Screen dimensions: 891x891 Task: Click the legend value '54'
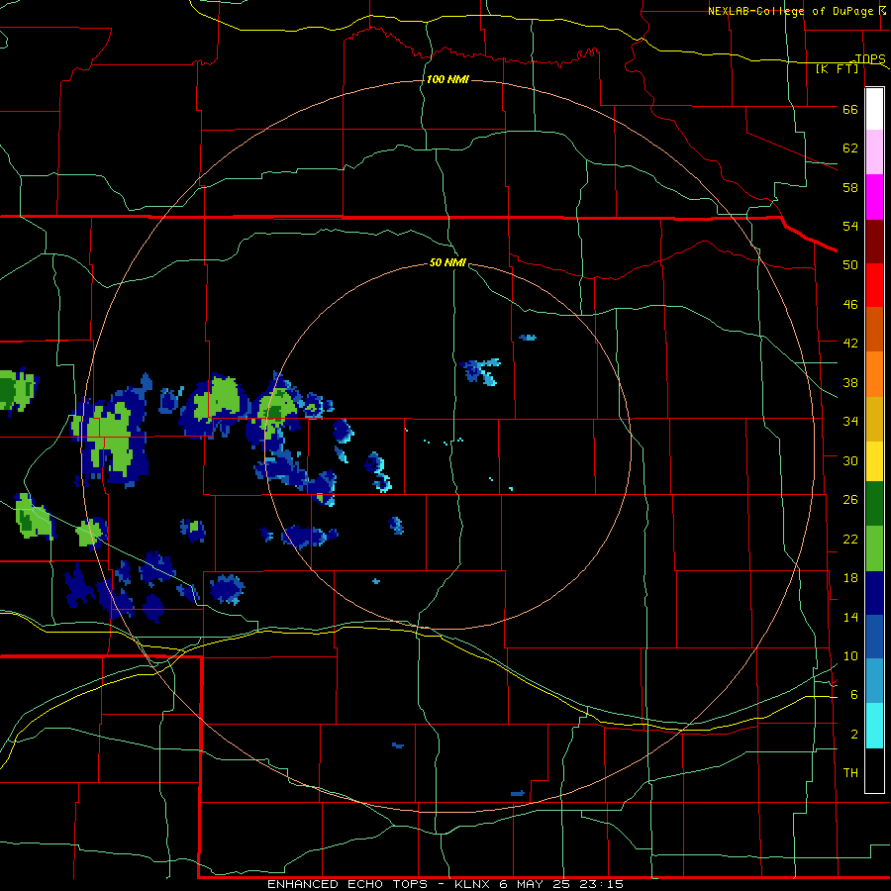coord(850,226)
